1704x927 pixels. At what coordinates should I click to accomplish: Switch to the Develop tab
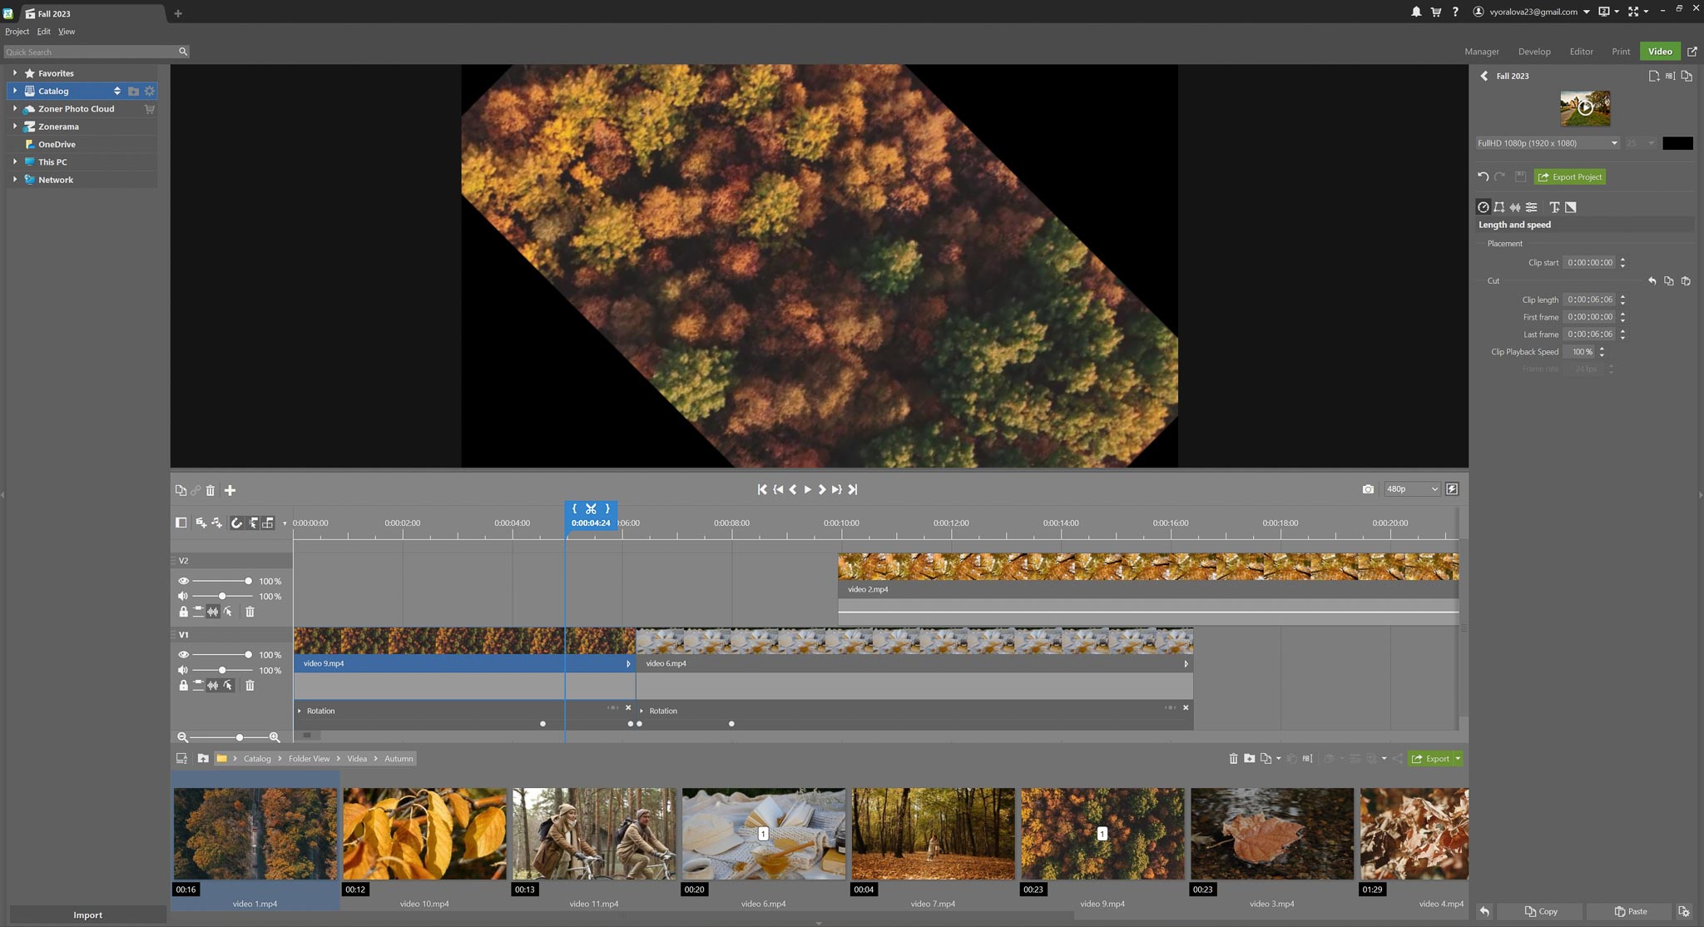[1534, 51]
